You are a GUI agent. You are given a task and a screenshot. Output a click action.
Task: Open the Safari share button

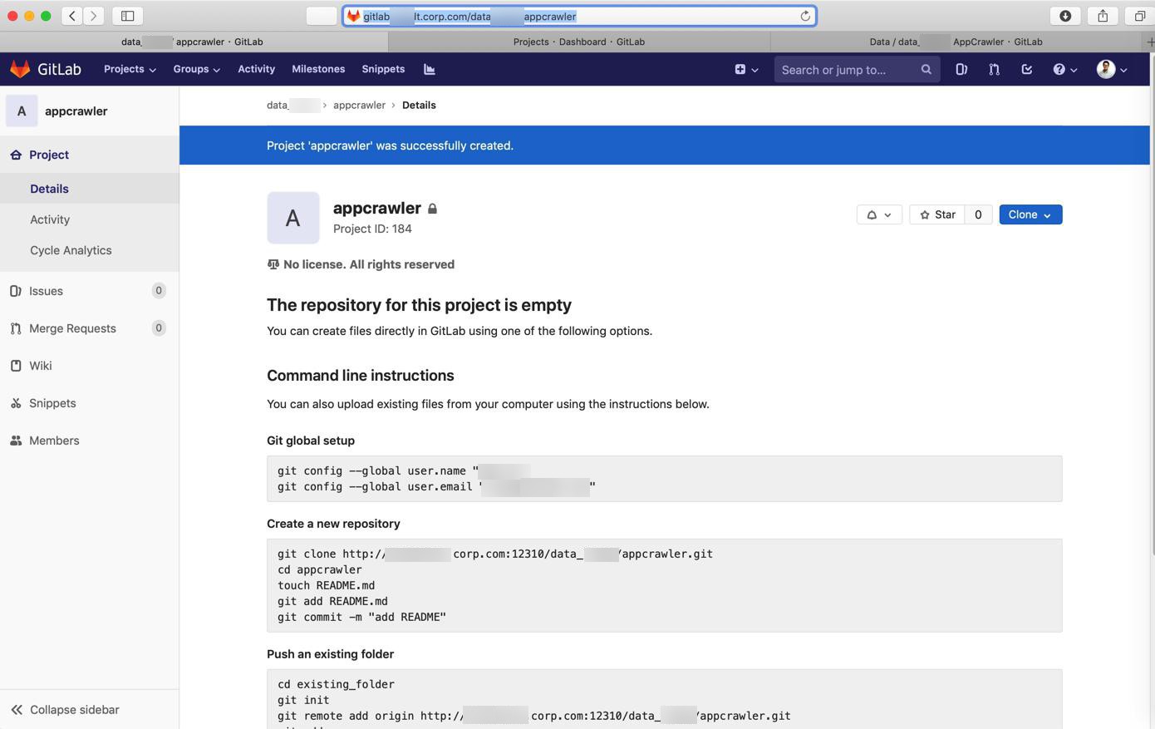point(1103,16)
